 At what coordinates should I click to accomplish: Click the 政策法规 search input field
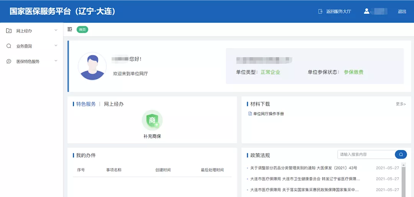coord(366,154)
